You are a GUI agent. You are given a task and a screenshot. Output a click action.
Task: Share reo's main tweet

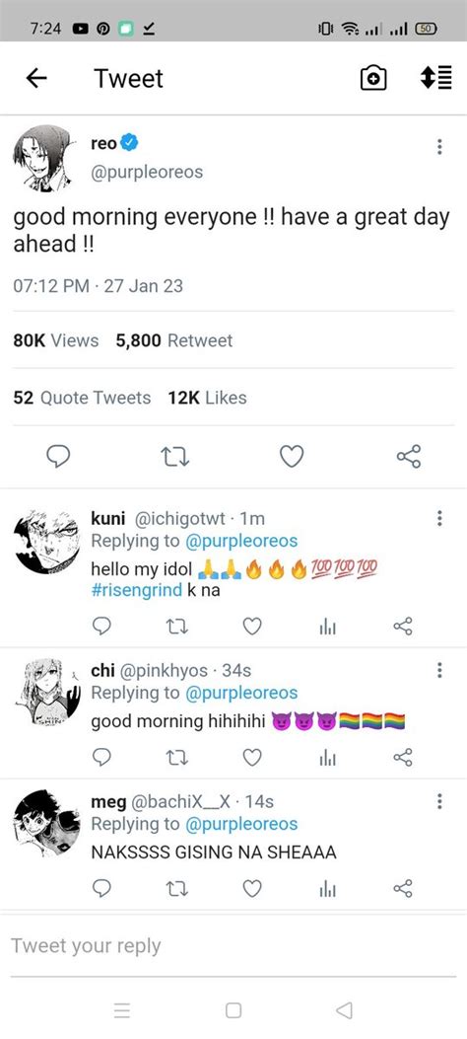point(408,457)
